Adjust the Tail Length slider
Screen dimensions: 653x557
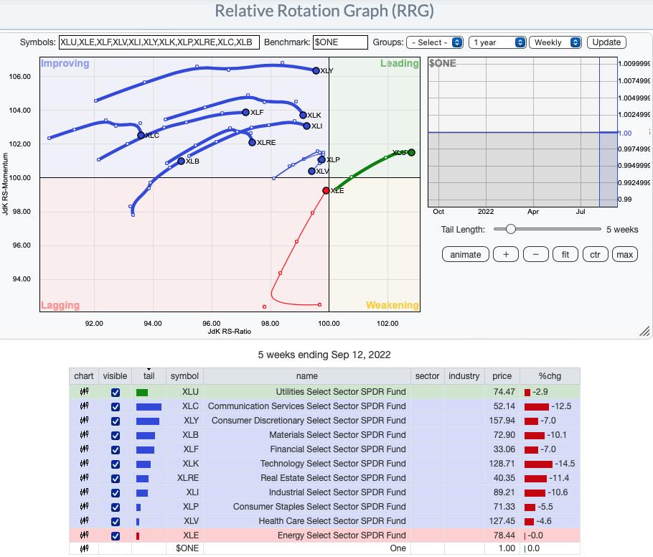pos(510,229)
